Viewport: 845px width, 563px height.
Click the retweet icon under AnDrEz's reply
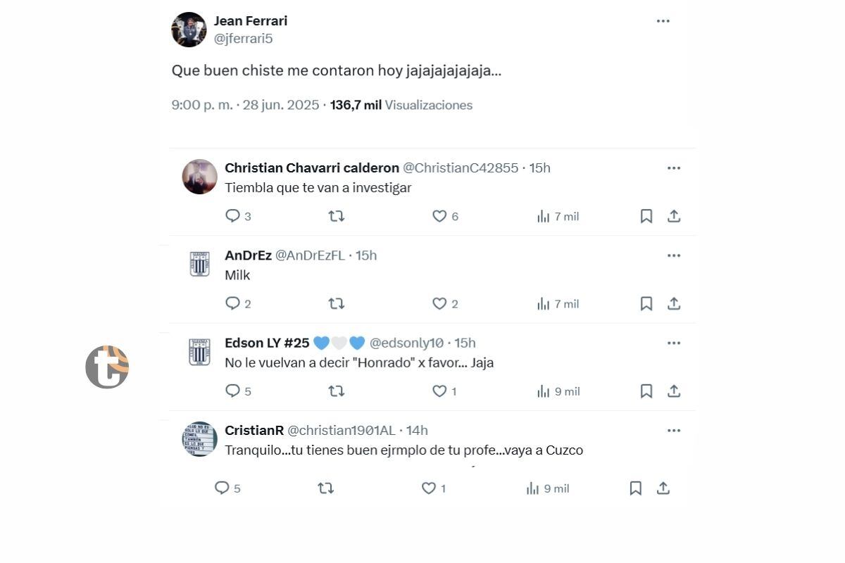[337, 303]
